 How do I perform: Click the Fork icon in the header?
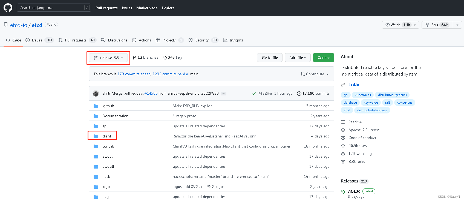tap(427, 25)
